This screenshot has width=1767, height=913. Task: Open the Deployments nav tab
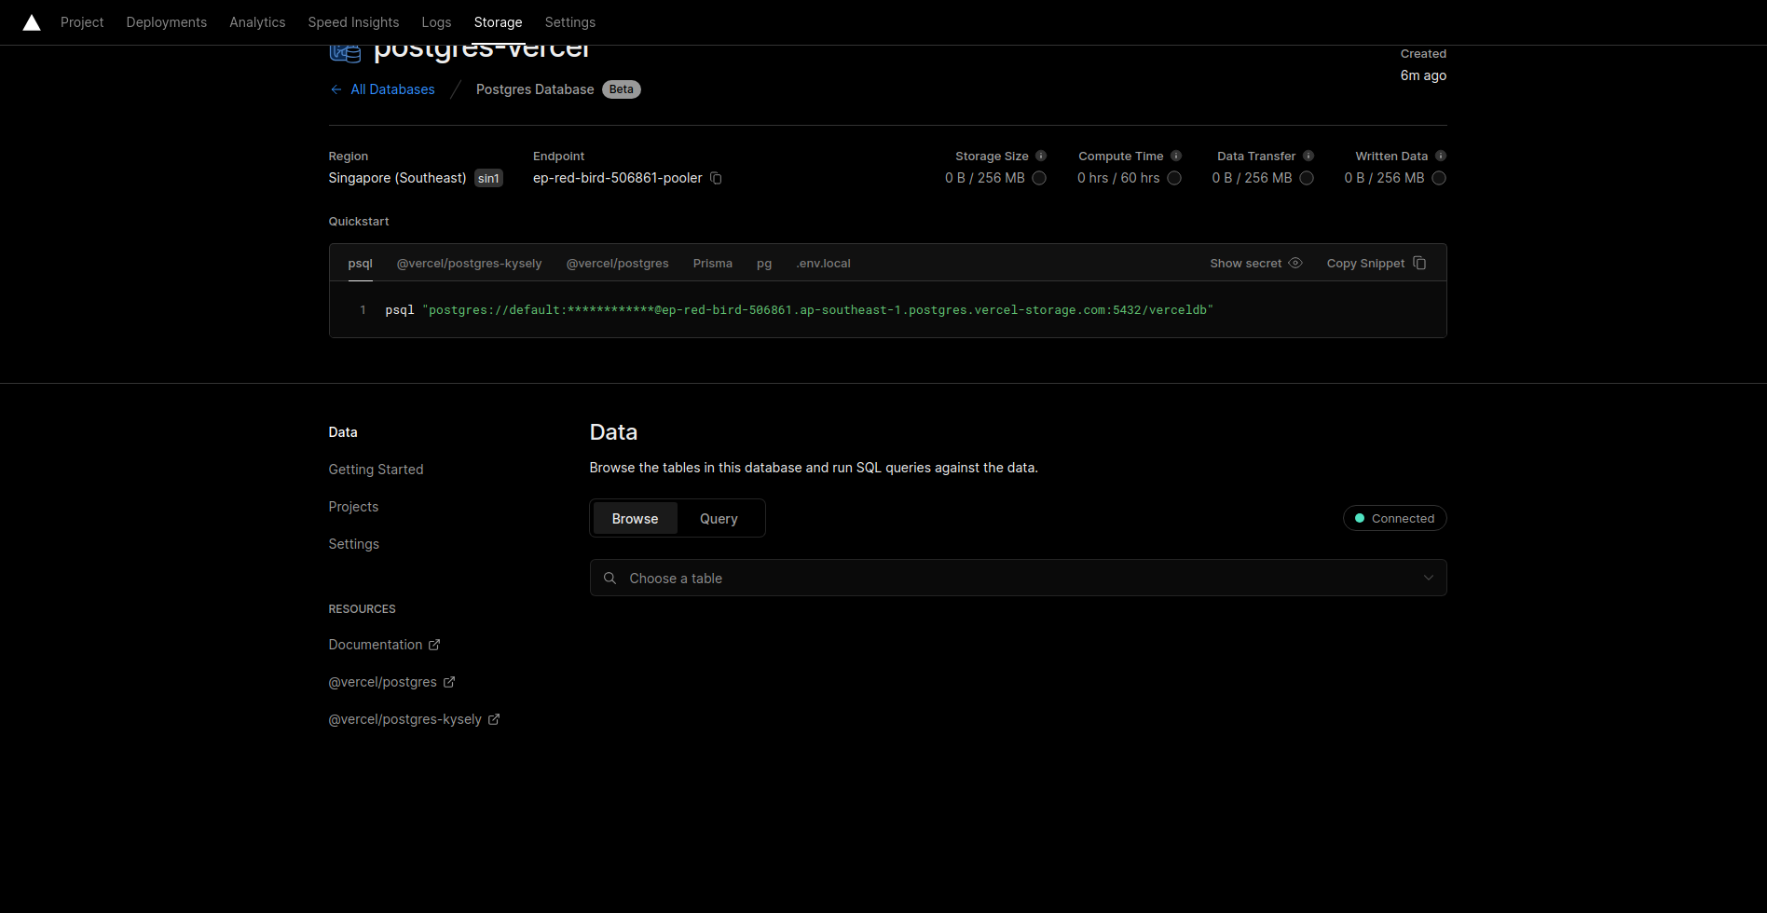[x=167, y=22]
